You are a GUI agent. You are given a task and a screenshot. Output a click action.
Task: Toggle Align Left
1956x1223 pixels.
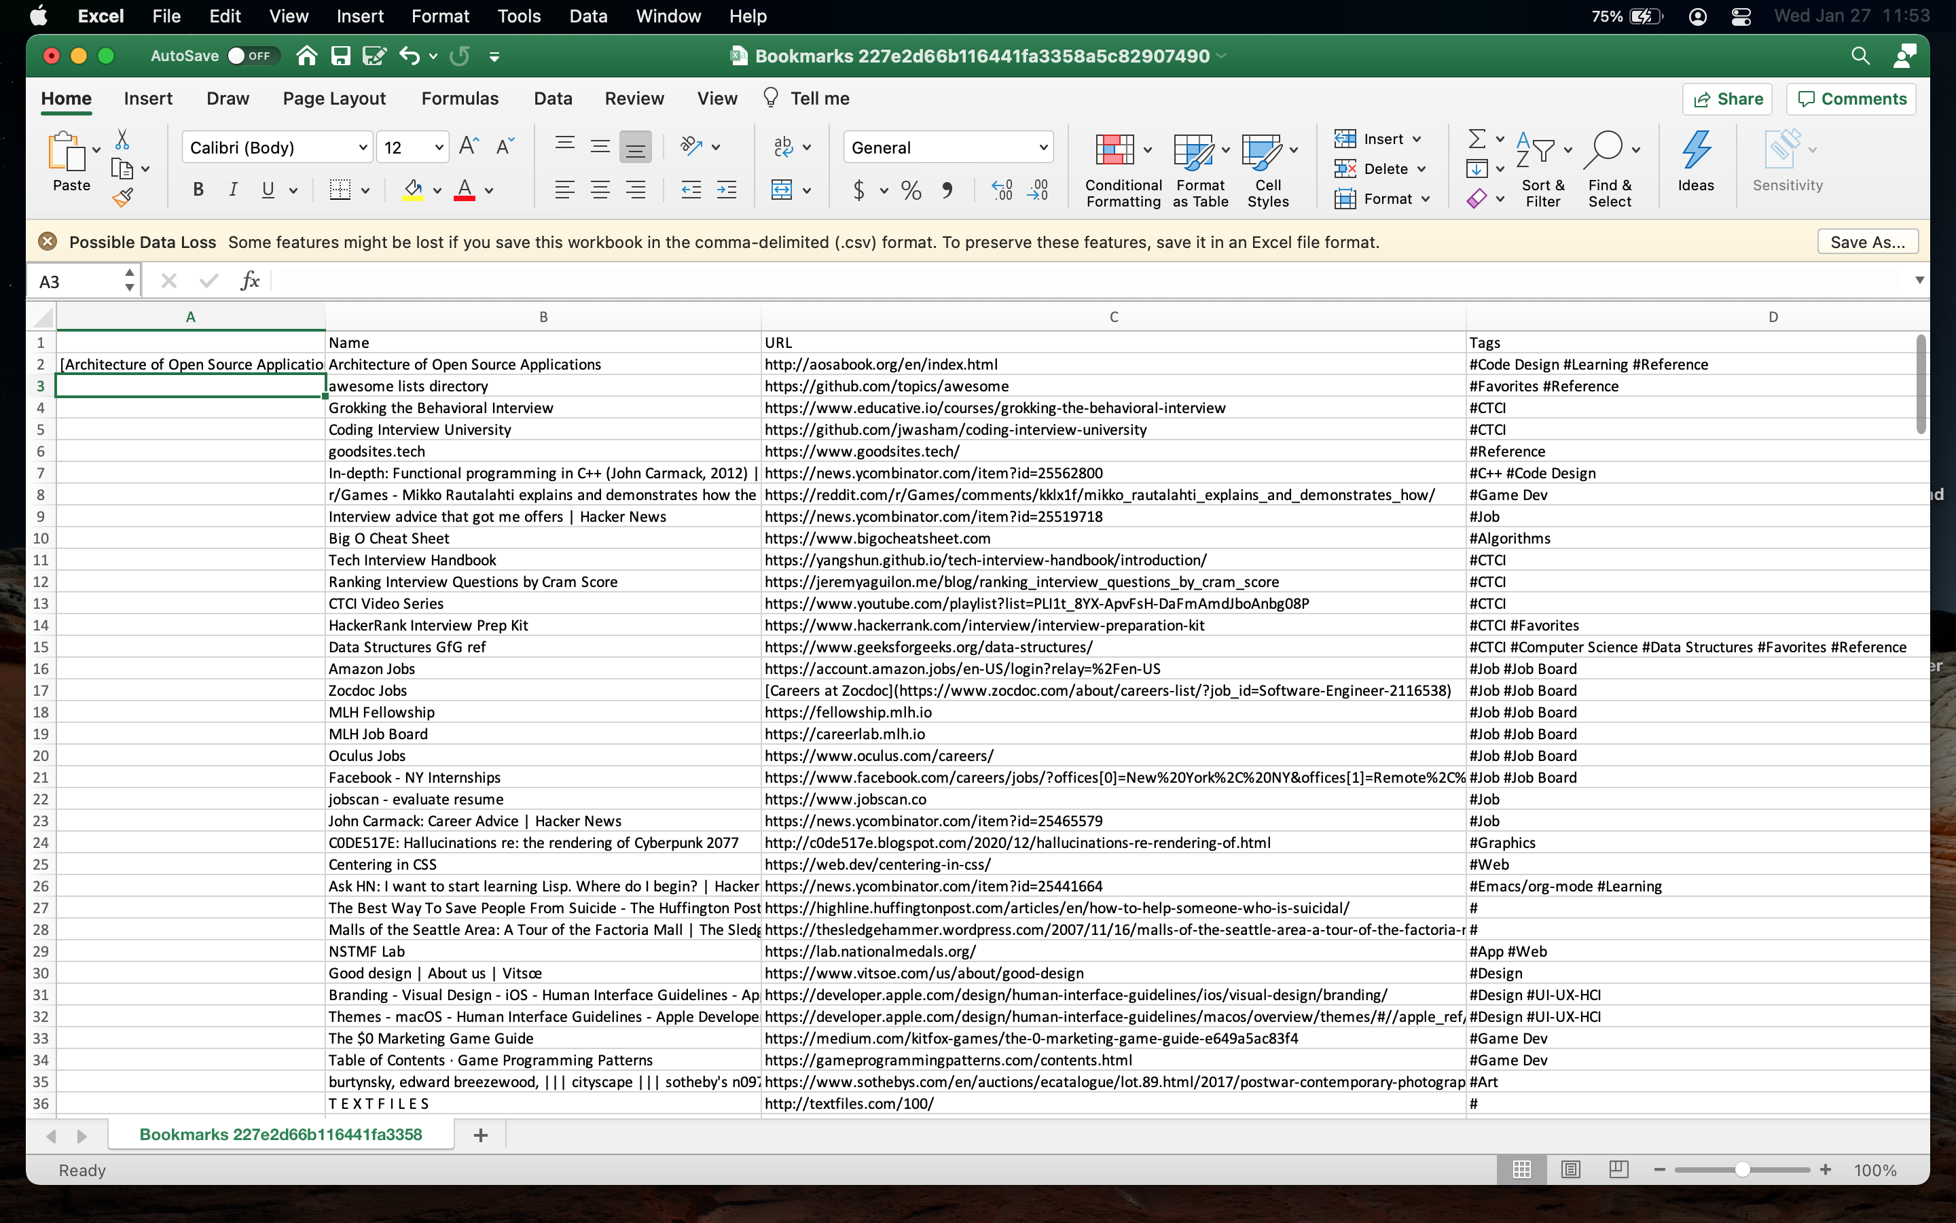(x=564, y=190)
